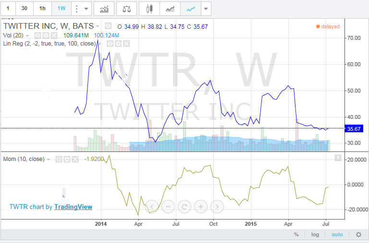Click the 34.75 low price value
This screenshot has width=369, height=243.
(177, 27)
